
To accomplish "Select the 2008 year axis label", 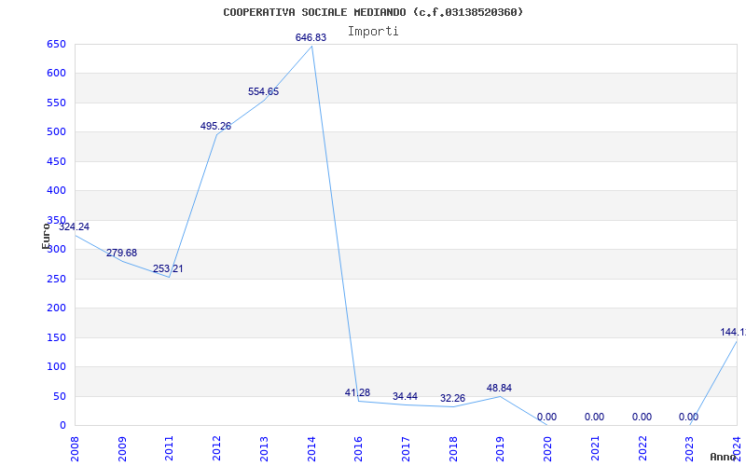I will (75, 447).
